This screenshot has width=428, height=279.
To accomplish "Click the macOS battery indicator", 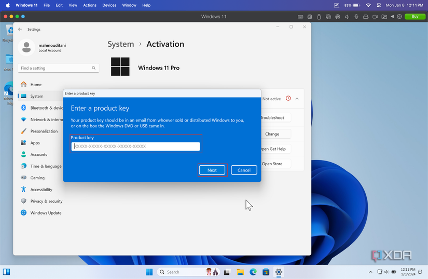I will point(352,5).
